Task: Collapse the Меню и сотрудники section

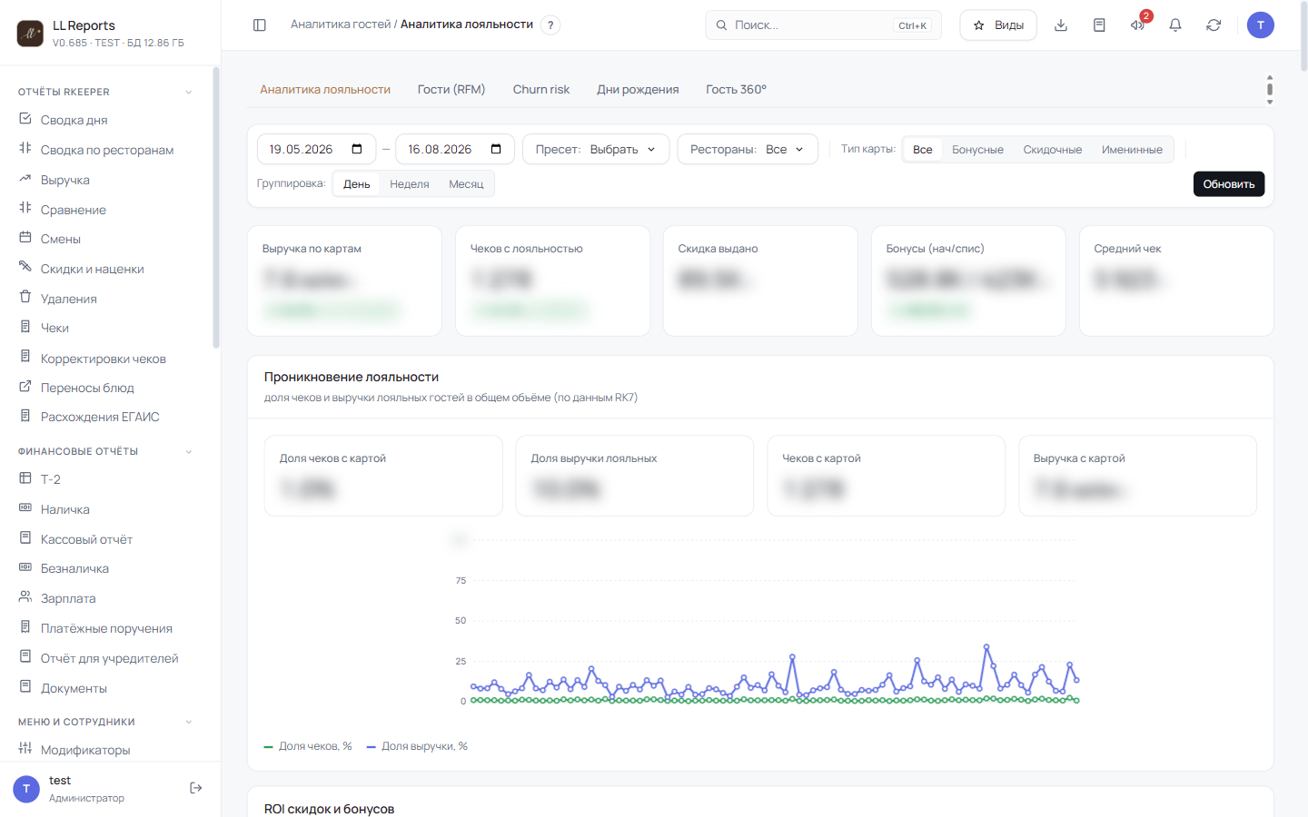Action: pos(189,722)
